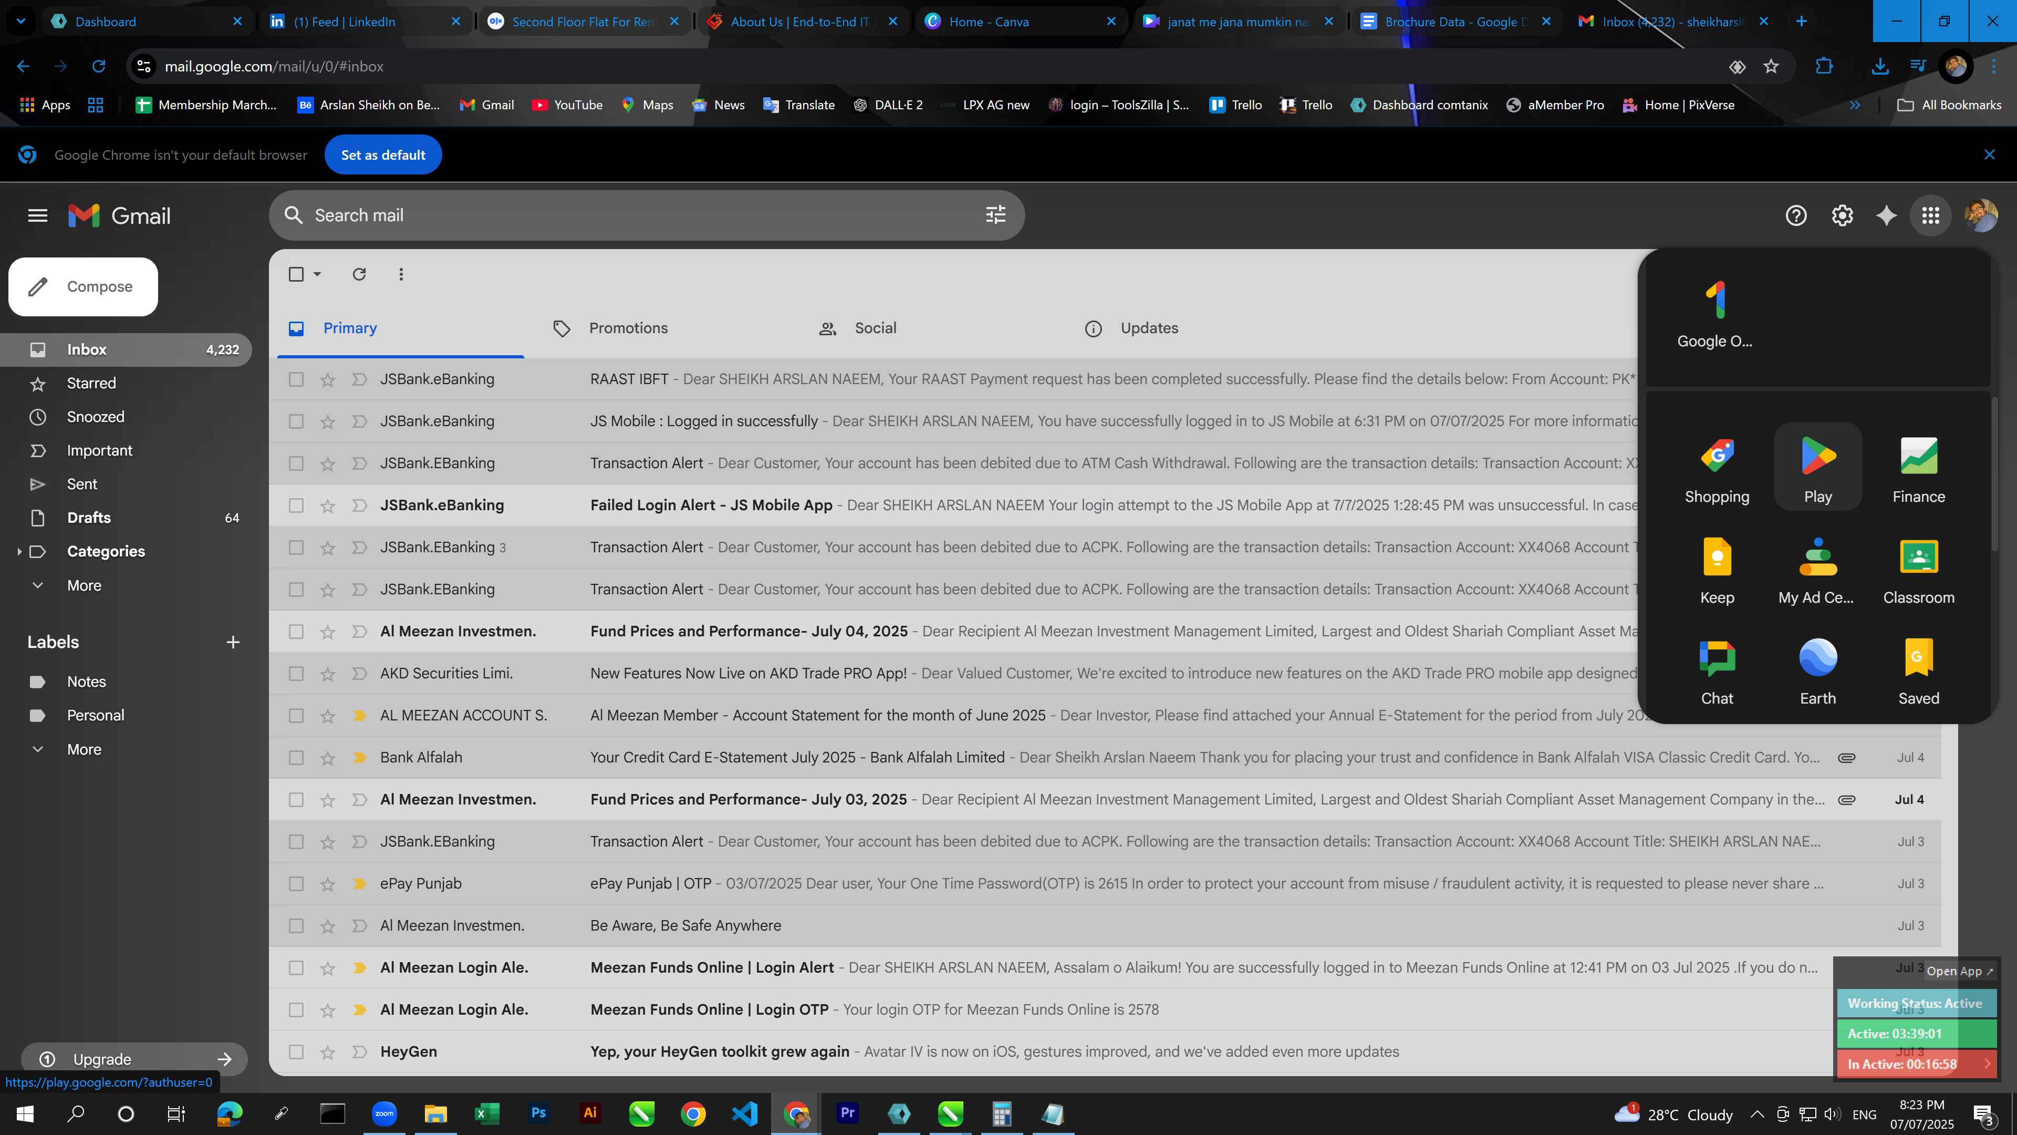This screenshot has width=2017, height=1135.
Task: Tick checkbox for AKD Securities email
Action: pyautogui.click(x=296, y=674)
